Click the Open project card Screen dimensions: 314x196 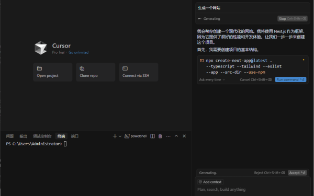click(x=53, y=72)
